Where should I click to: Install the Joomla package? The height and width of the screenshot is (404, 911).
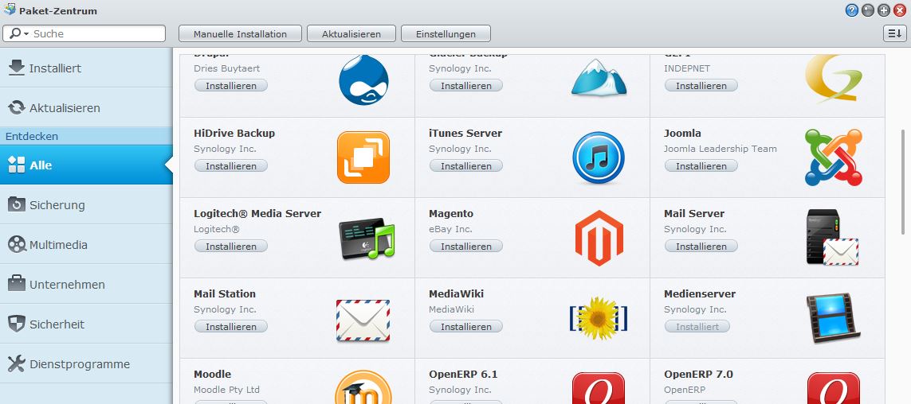701,166
